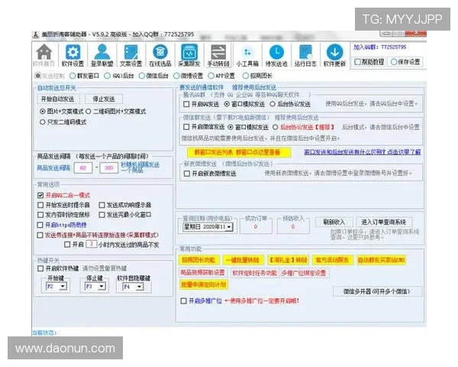The width and height of the screenshot is (458, 367).
Task: Click yellow 自动群发买家站CMS button
Action: [x=382, y=260]
